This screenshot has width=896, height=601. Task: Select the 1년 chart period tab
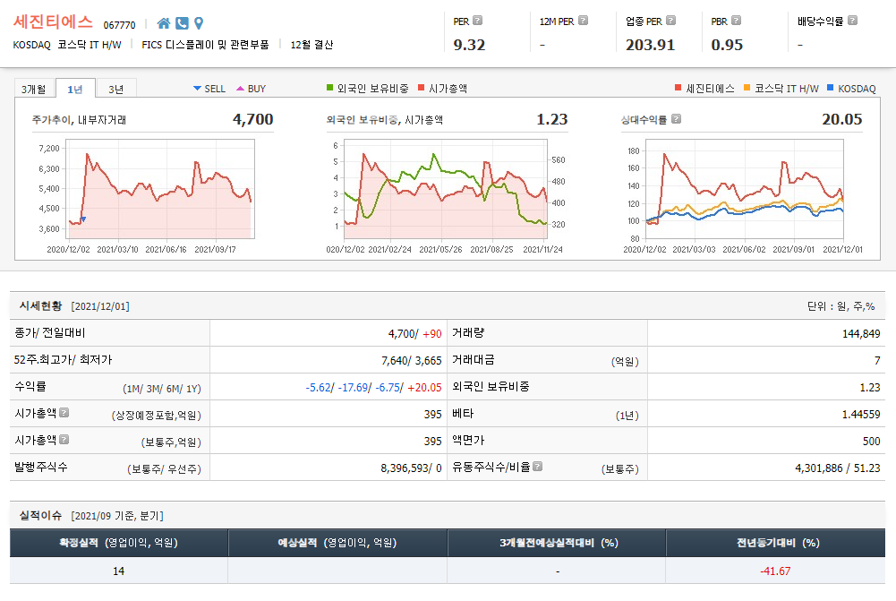point(75,89)
